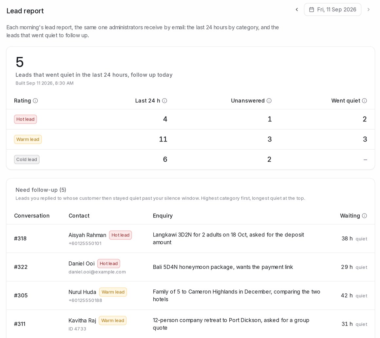Click phone number +60125550101
The image size is (380, 338).
[85, 243]
